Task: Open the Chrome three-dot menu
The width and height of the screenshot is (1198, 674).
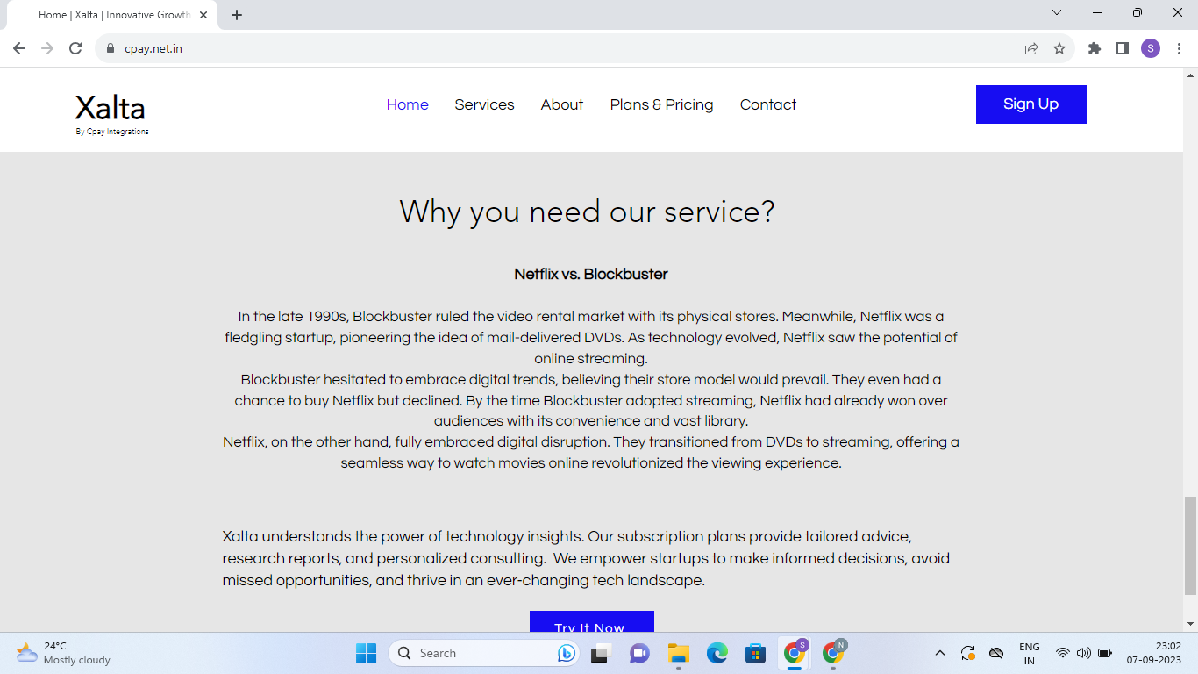Action: [x=1179, y=48]
